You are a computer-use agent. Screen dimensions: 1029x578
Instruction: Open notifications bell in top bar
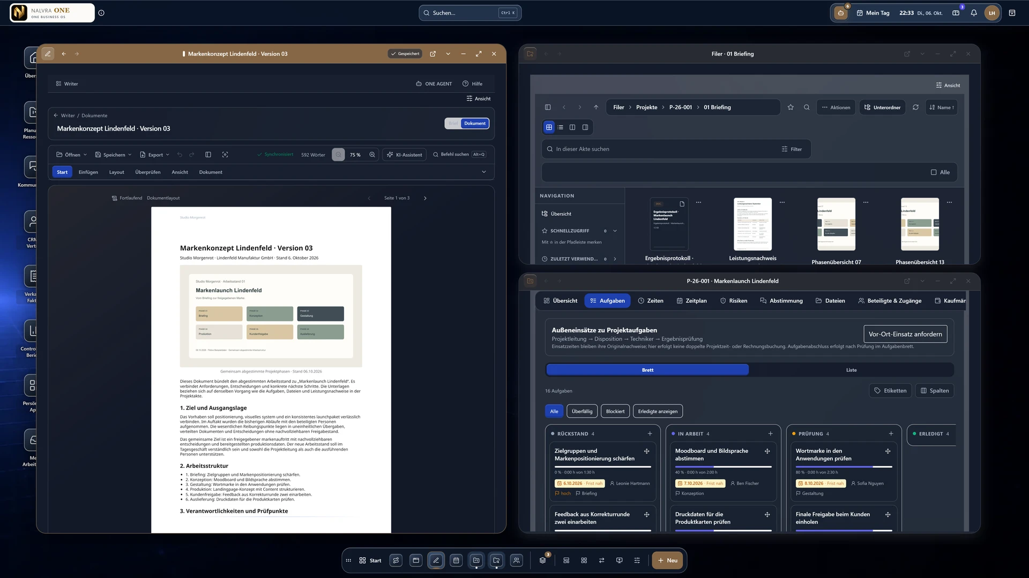point(974,13)
